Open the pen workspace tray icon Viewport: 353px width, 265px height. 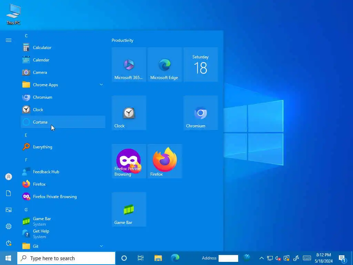296,258
